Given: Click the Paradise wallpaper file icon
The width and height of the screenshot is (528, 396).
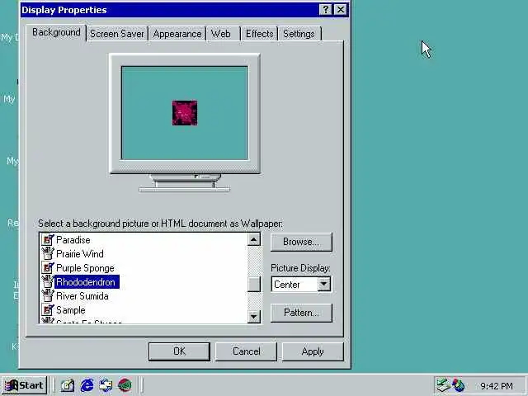Looking at the screenshot, I should pyautogui.click(x=48, y=240).
